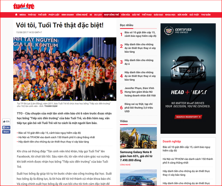The image size is (222, 186).
Task: Open the Jennifer Phạm, Đàm Vĩnh Hưng article
Action: point(140,92)
